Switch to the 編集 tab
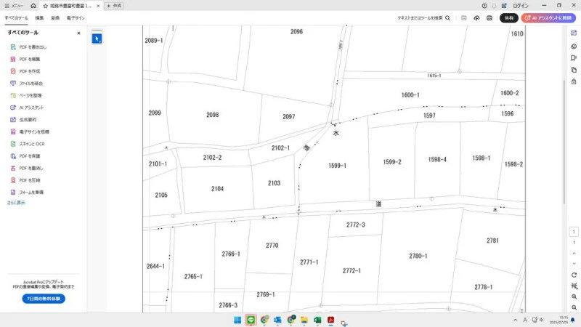The image size is (581, 327). pos(39,17)
